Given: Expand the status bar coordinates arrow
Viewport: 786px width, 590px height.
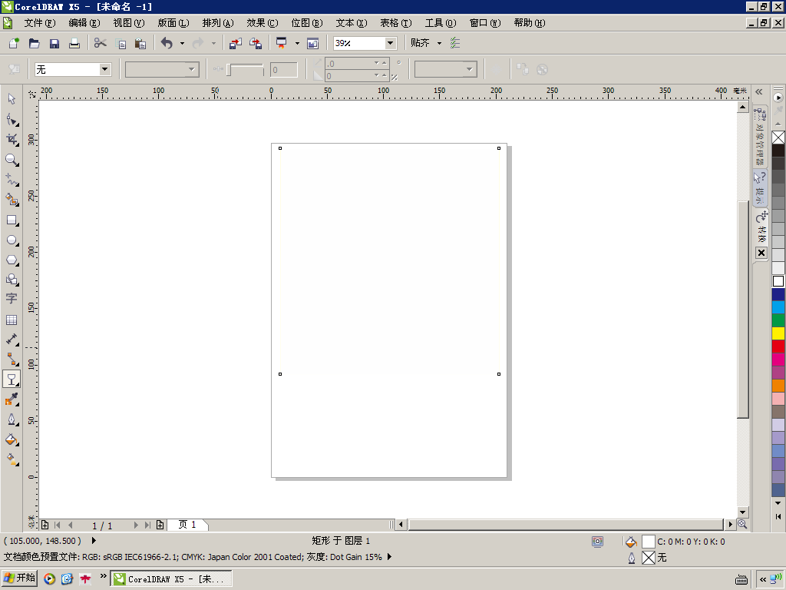Looking at the screenshot, I should click(x=94, y=541).
